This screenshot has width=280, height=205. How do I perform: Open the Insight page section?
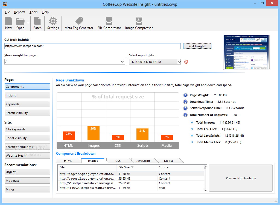point(27,95)
